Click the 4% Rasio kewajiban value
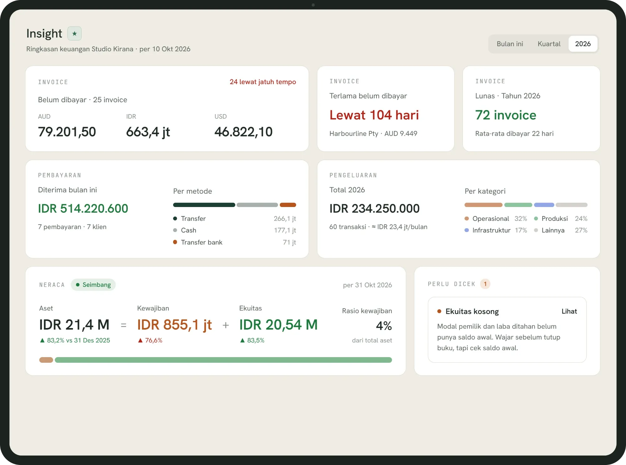Screen dimensions: 626x465 (384, 326)
